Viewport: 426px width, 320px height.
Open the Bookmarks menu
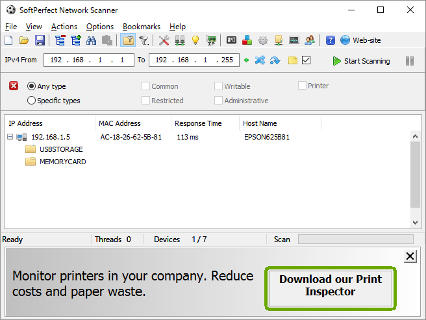click(142, 27)
